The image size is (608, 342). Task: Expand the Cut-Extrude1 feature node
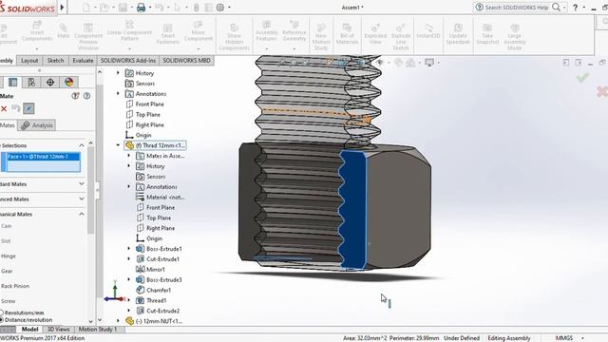tap(129, 259)
